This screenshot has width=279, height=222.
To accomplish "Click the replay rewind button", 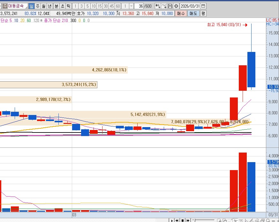I will tap(177, 220).
